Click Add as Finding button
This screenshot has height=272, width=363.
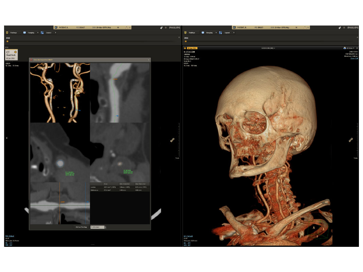(81, 227)
